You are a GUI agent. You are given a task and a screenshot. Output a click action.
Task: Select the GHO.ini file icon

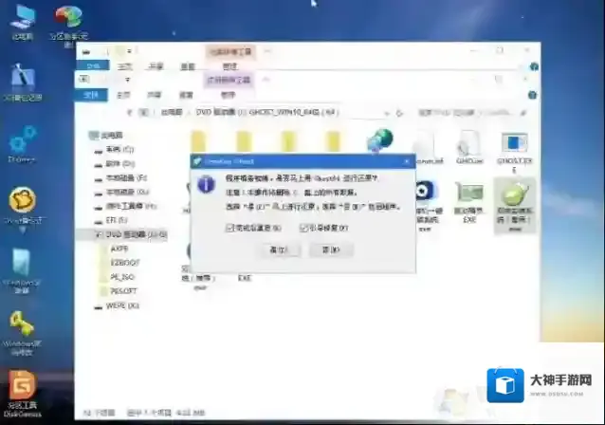(467, 144)
